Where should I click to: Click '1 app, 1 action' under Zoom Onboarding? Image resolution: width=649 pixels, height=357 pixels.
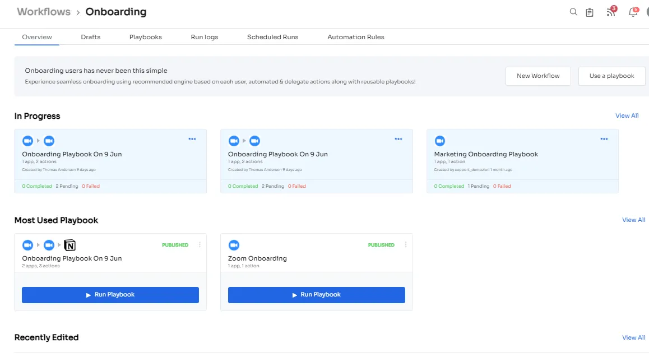point(243,266)
